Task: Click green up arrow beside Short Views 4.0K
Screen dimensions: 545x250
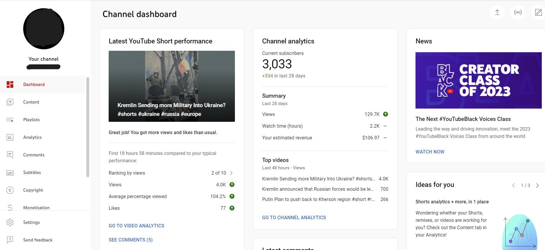Action: click(232, 185)
